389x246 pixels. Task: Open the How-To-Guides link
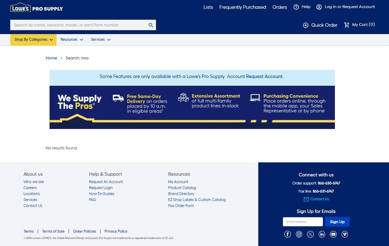click(102, 194)
